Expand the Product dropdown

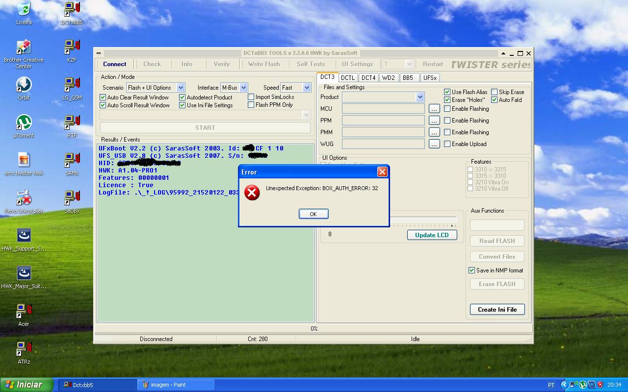click(x=420, y=97)
